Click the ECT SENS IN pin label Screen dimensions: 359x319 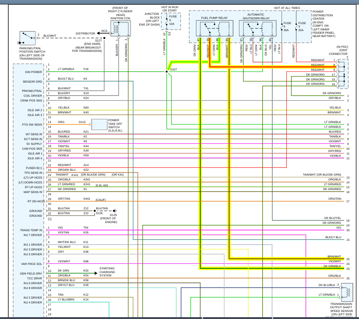(x=33, y=139)
